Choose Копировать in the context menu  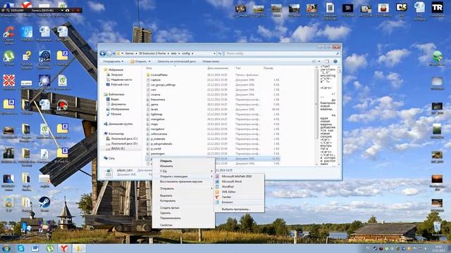(x=168, y=201)
